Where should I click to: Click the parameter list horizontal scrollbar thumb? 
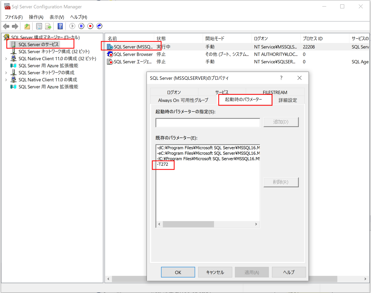[188, 224]
